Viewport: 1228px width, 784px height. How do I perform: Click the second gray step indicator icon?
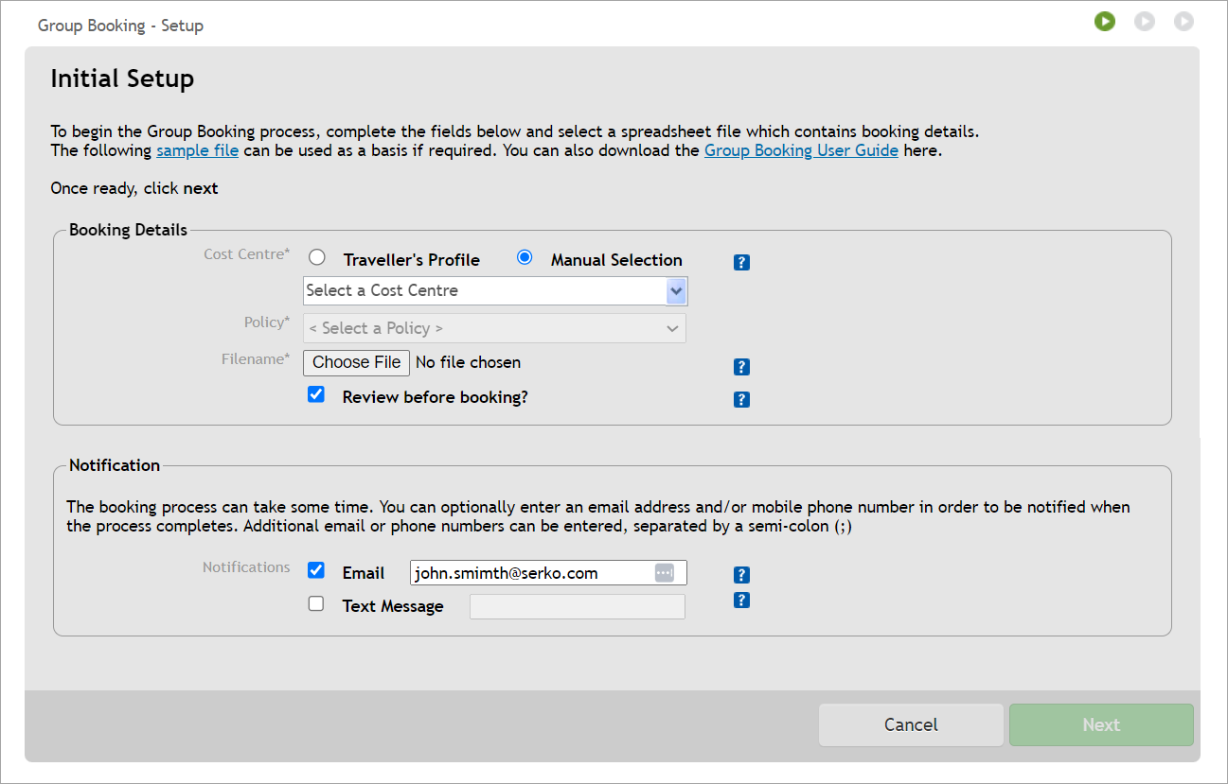point(1145,21)
